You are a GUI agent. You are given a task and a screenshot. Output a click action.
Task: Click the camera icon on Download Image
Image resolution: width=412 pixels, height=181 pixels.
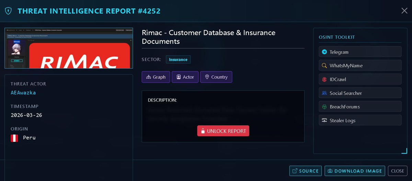330,171
